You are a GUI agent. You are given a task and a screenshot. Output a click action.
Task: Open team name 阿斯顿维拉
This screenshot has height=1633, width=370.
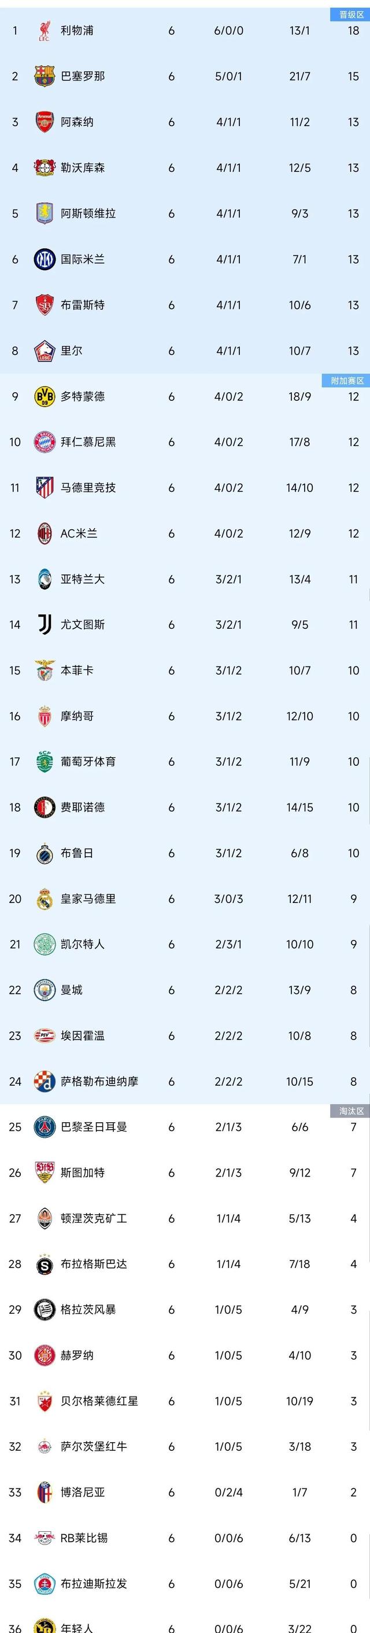[x=88, y=213]
